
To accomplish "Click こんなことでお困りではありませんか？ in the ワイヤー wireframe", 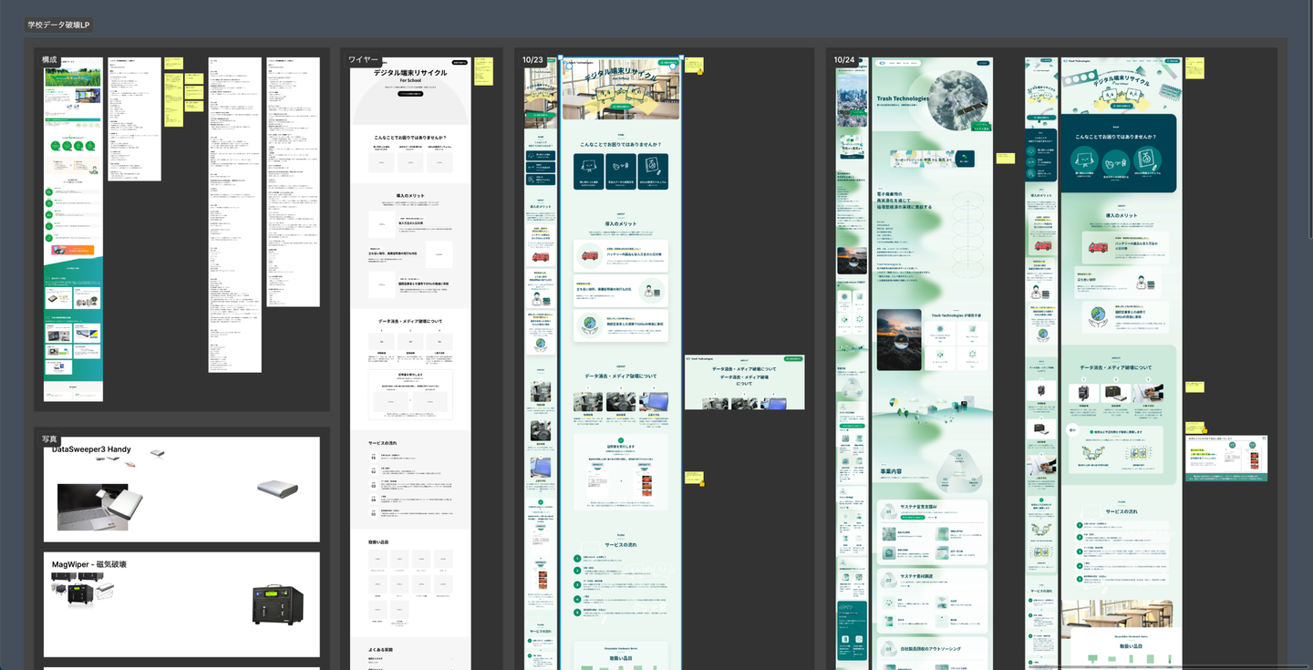I will coord(410,139).
